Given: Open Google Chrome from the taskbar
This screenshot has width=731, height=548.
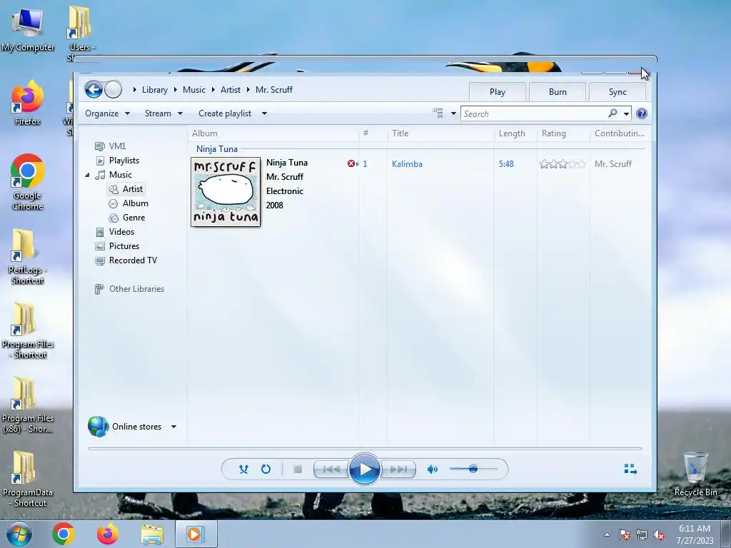Looking at the screenshot, I should pos(64,534).
